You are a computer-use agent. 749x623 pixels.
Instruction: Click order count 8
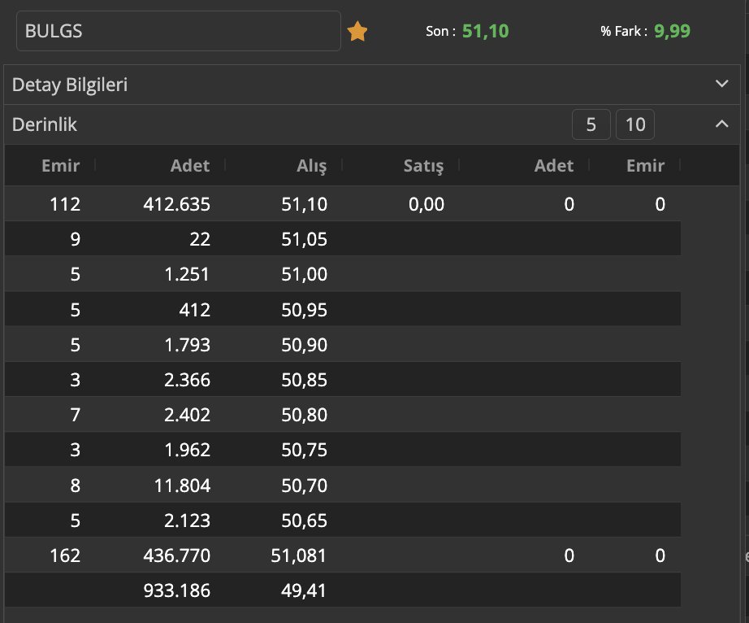(x=75, y=486)
